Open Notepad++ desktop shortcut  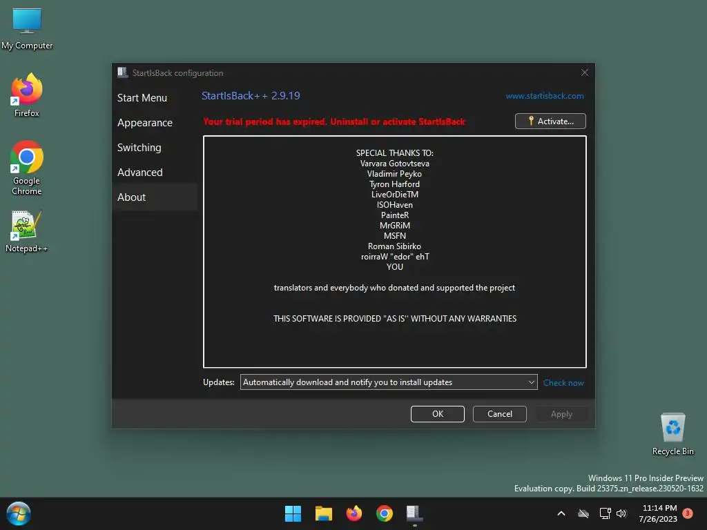[27, 232]
